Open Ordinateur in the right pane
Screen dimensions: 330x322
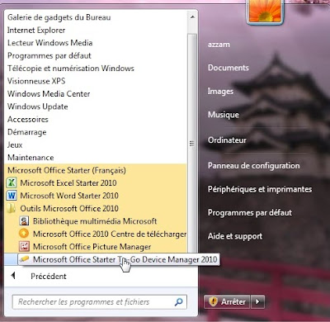pyautogui.click(x=227, y=140)
